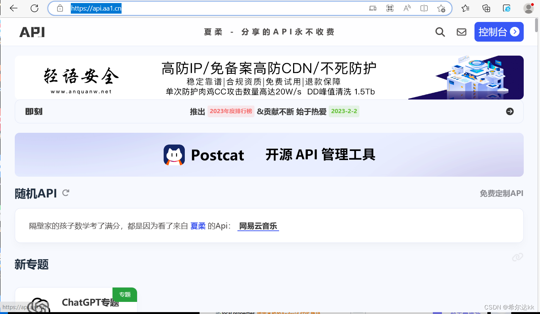540x314 pixels.
Task: Open the 轻语安全 advertisement banner
Action: (x=269, y=78)
